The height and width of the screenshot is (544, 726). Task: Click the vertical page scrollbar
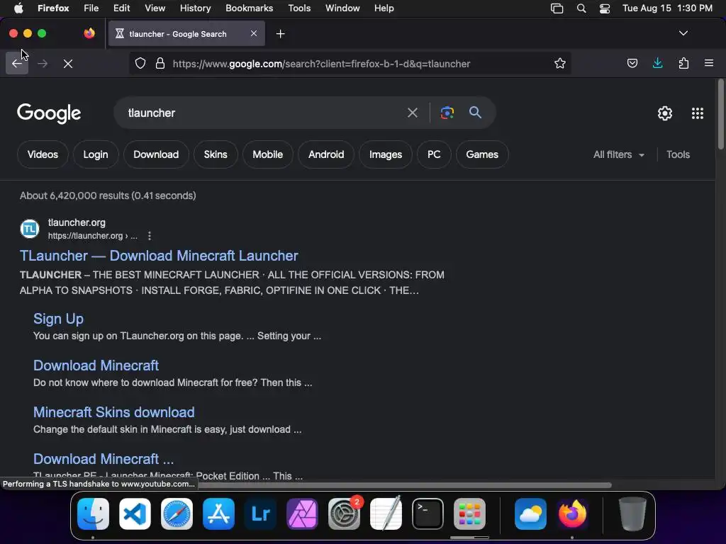[720, 114]
